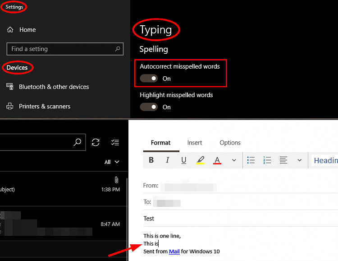338x261 pixels.
Task: Toggle Bold formatting in Mail
Action: (151, 160)
